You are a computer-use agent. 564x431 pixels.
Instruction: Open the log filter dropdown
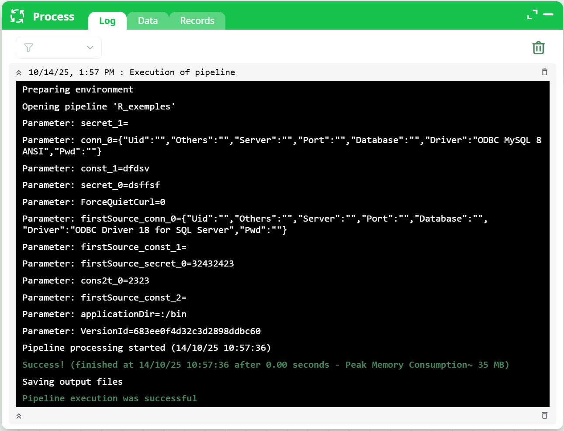[90, 48]
